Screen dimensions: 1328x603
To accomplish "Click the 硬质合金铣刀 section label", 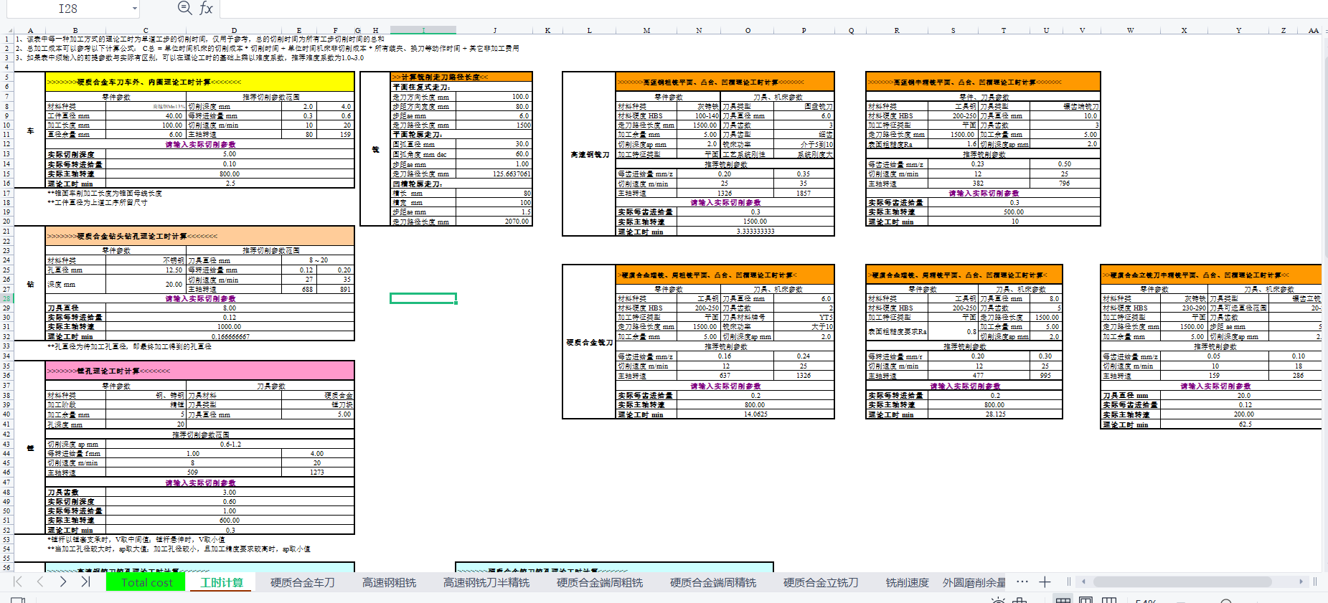I will (590, 342).
